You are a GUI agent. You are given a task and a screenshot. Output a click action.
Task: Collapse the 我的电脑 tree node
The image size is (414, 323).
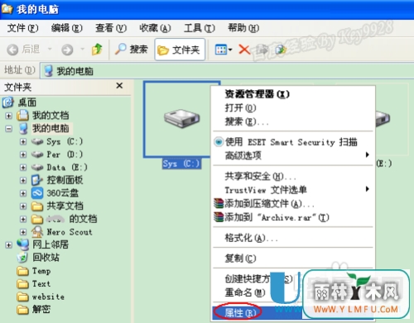(x=9, y=129)
